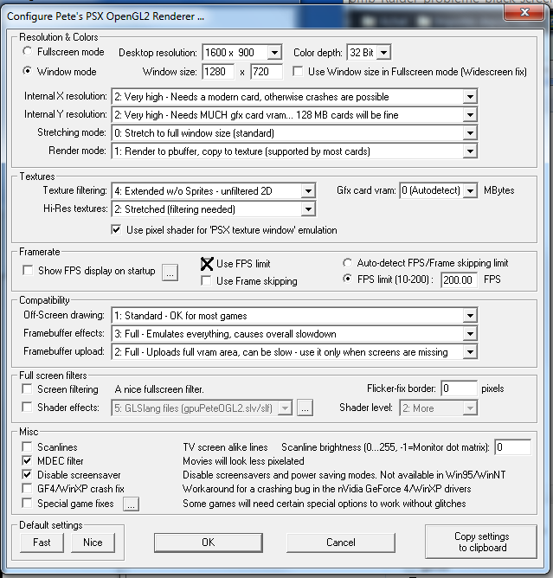Image resolution: width=553 pixels, height=578 pixels.
Task: Click the FPS limit value field 200.00
Action: point(459,279)
